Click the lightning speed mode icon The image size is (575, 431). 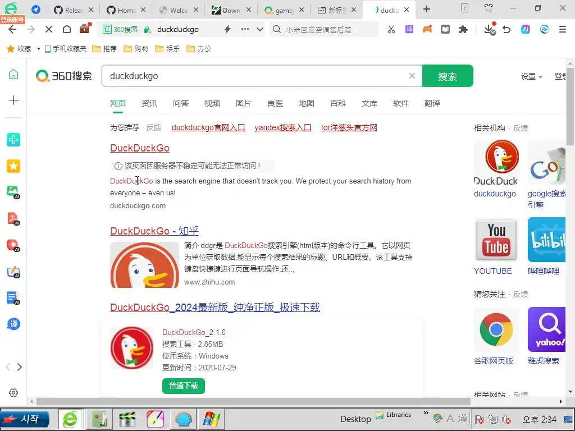227,29
